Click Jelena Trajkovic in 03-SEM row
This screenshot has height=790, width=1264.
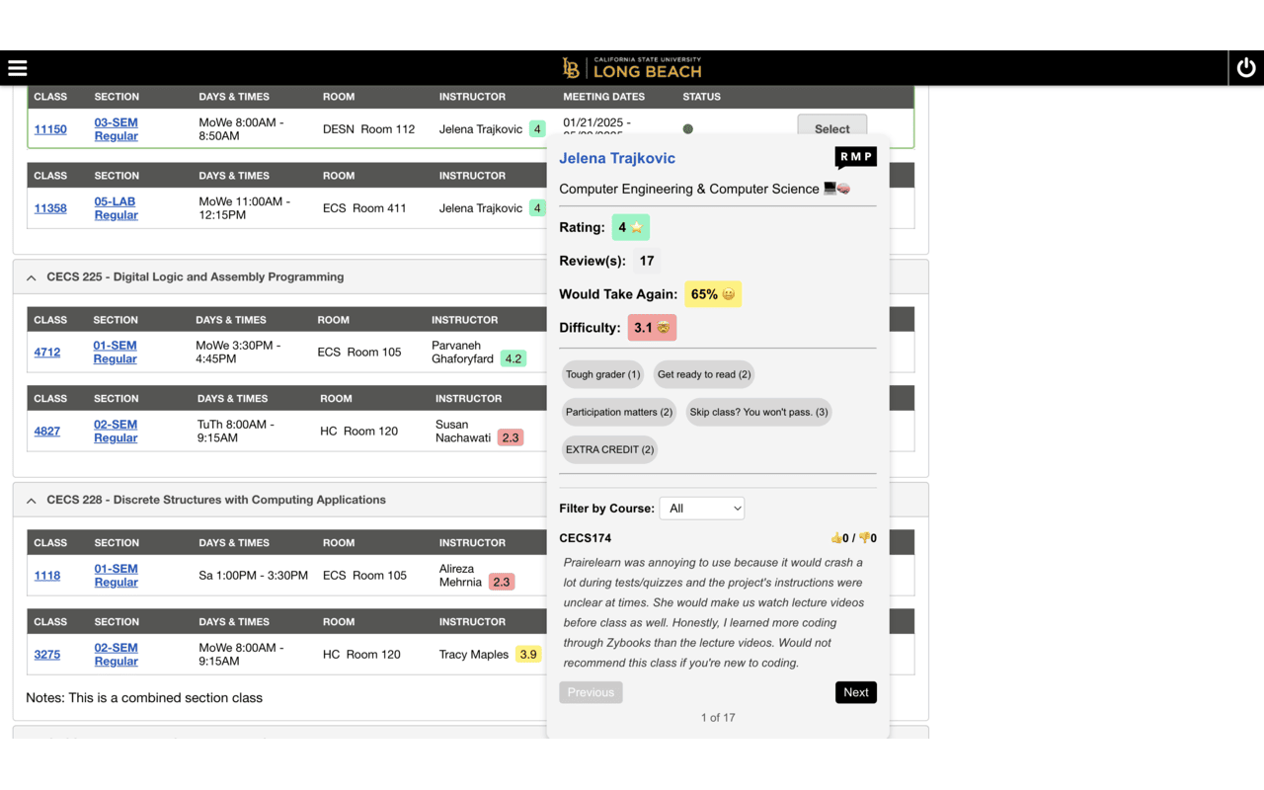(x=481, y=129)
